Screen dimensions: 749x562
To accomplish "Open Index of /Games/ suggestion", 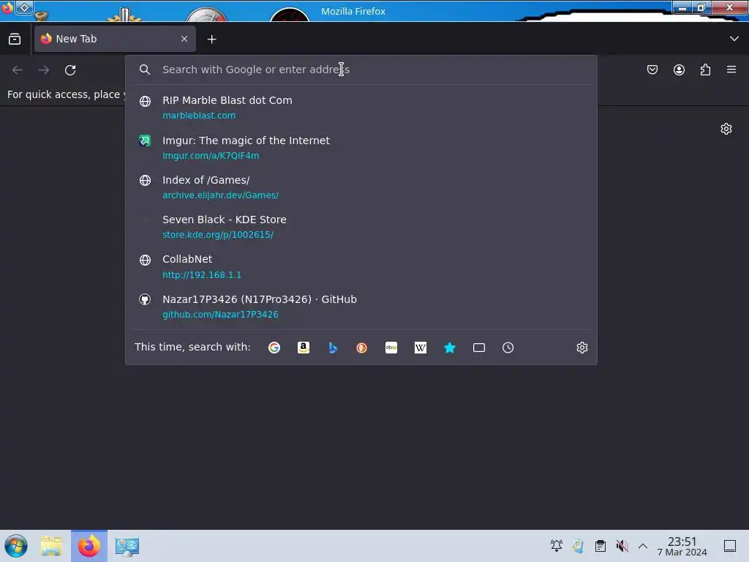I will click(x=361, y=187).
